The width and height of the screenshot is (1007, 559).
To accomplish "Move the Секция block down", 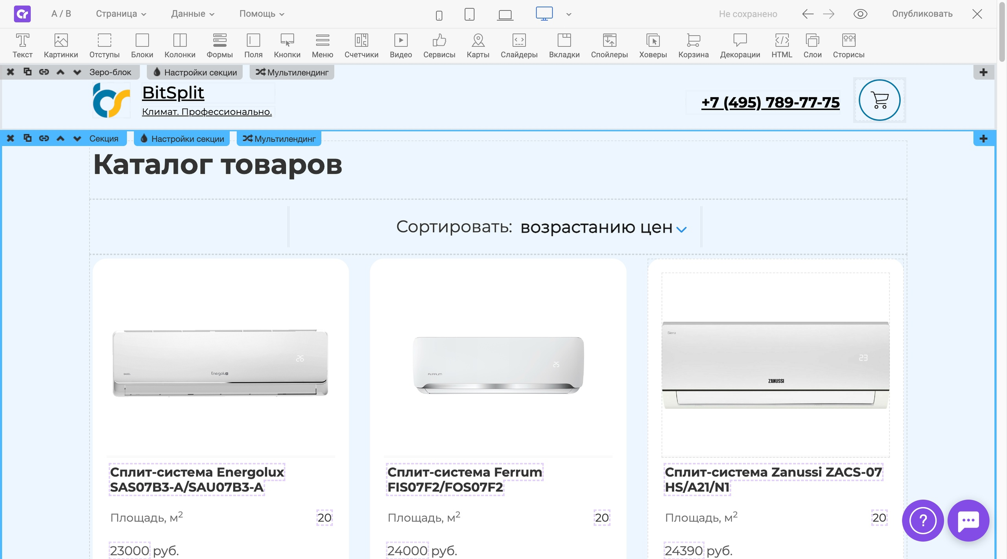I will click(77, 138).
